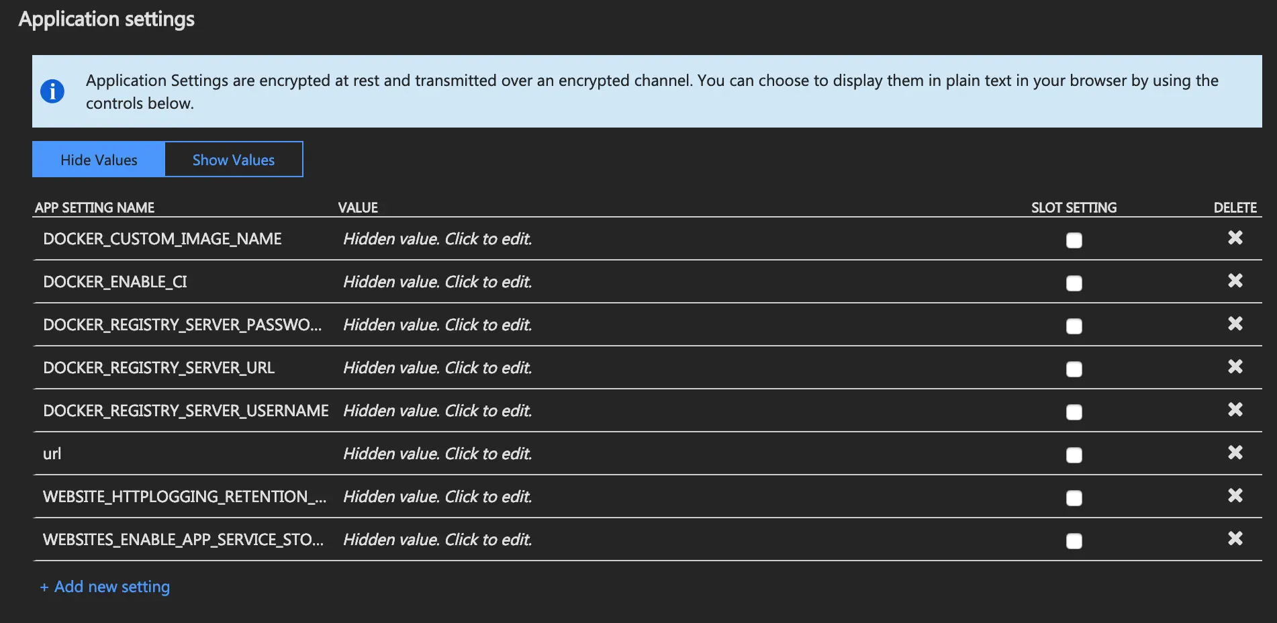Check slot setting for DOCKER_CUSTOM_IMAGE_NAME

pyautogui.click(x=1074, y=240)
